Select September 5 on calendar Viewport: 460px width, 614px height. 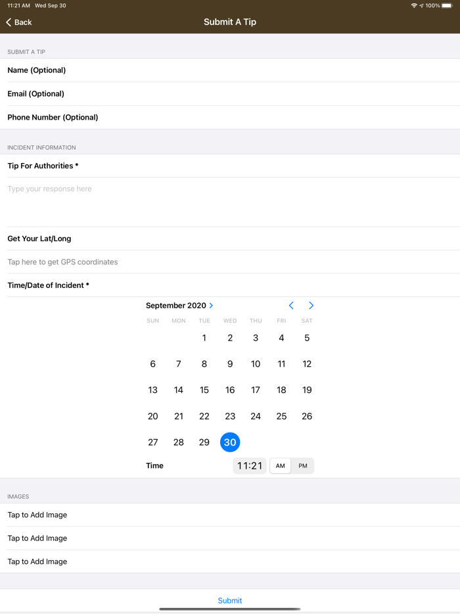[x=307, y=338]
